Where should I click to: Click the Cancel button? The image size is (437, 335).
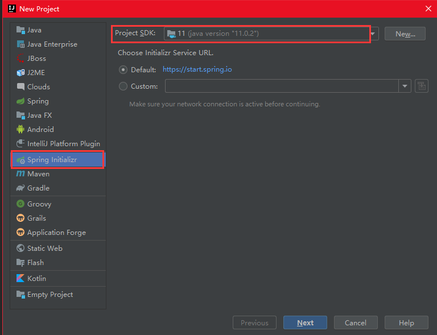[x=356, y=322]
